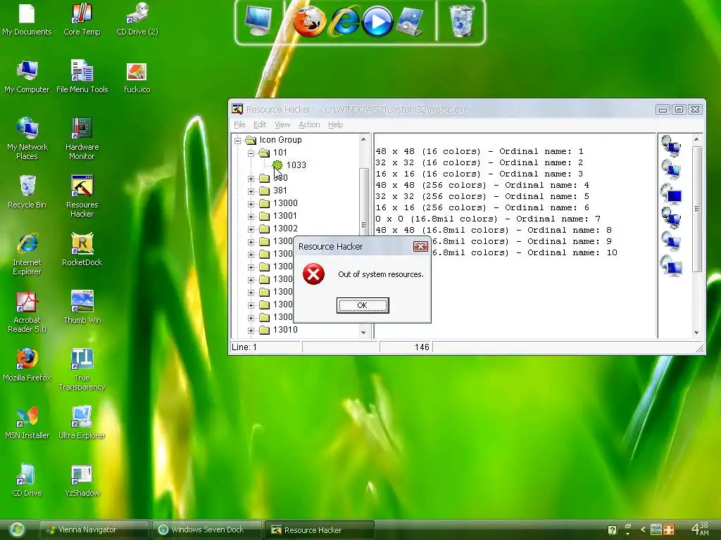721x540 pixels.
Task: Expand the 381 folder node
Action: [251, 191]
